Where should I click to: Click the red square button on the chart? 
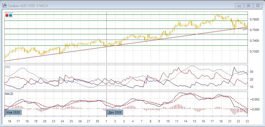click(7, 15)
